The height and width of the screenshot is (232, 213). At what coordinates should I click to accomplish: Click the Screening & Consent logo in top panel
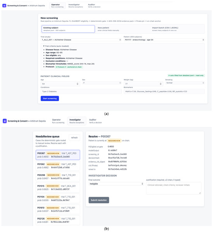pos(4,6)
